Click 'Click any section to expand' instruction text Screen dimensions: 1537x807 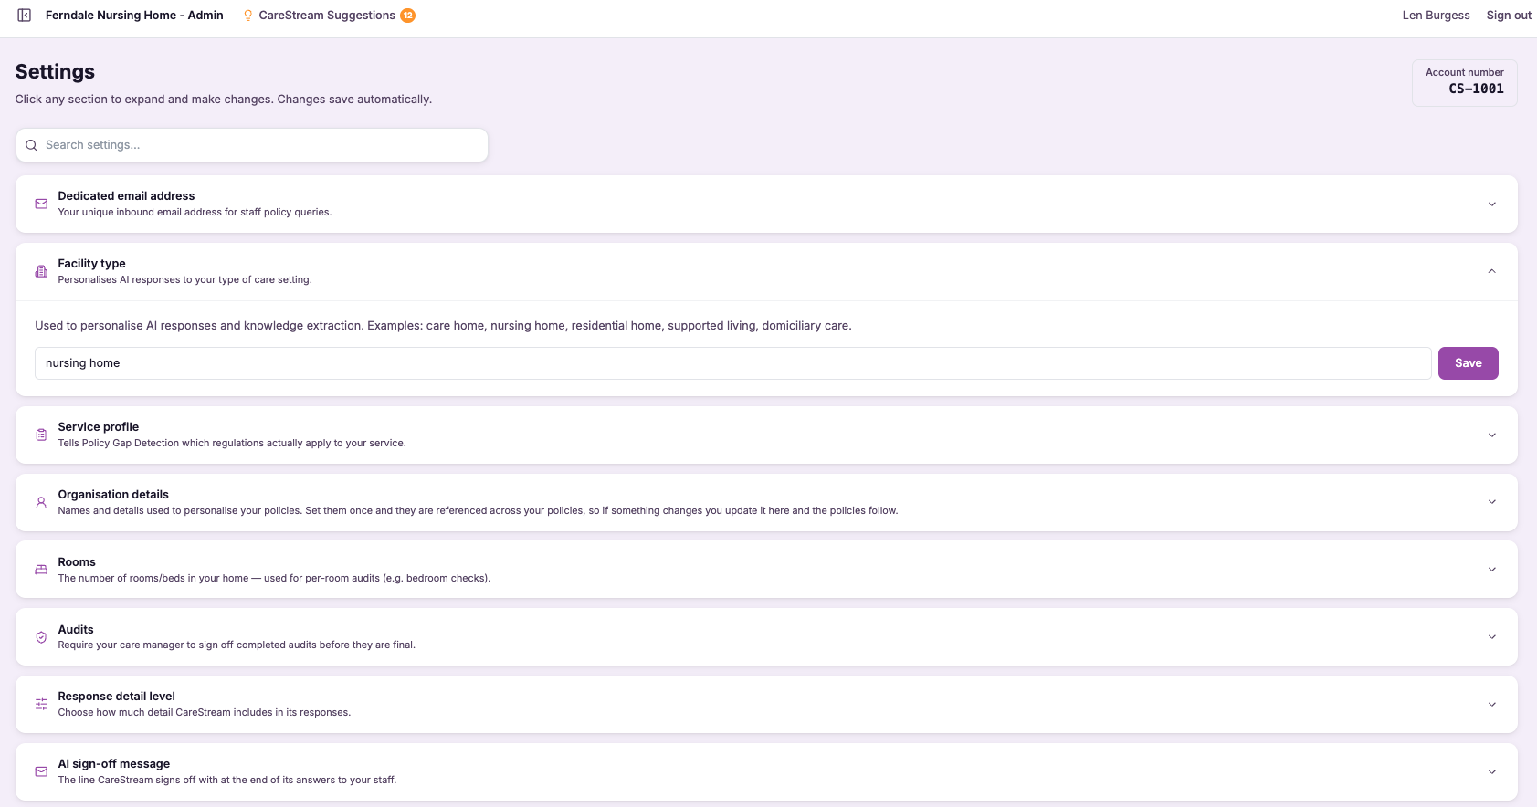tap(224, 100)
